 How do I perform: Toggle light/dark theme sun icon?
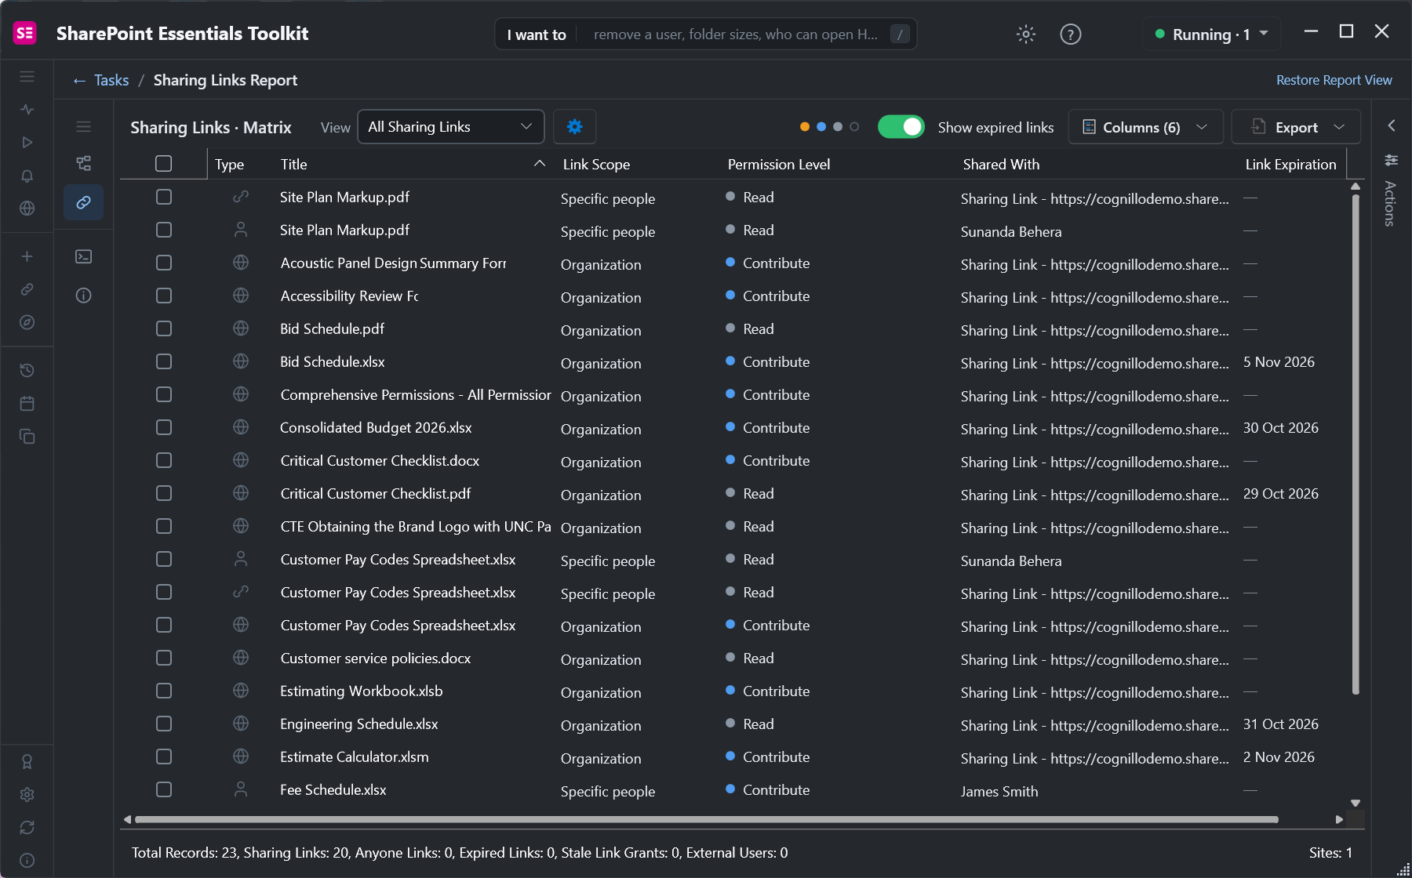tap(1025, 34)
